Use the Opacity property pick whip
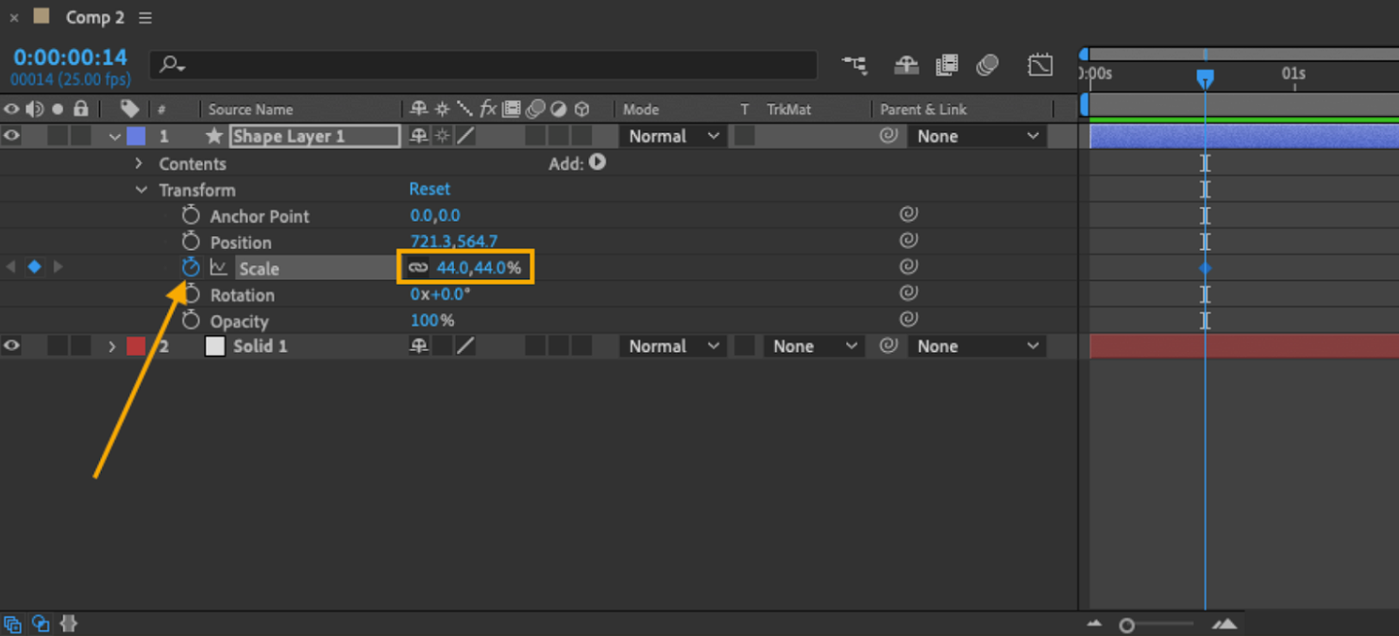1399x636 pixels. click(908, 321)
